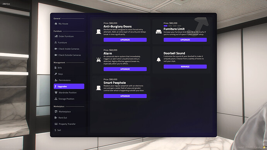Screen dimensions: 267x150
Task: Click the box icon for Storage Position
Action: tap(56, 99)
